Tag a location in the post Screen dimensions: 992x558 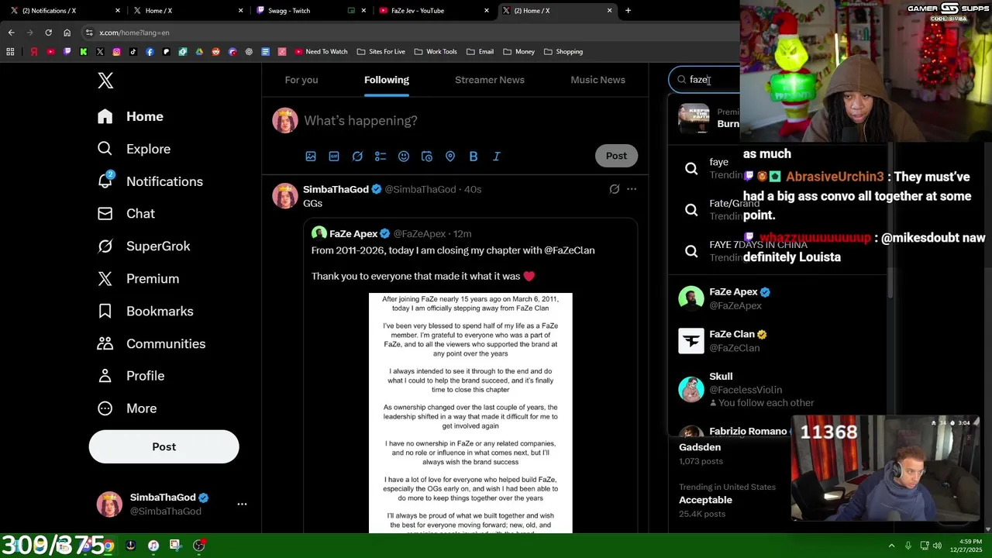pyautogui.click(x=450, y=157)
